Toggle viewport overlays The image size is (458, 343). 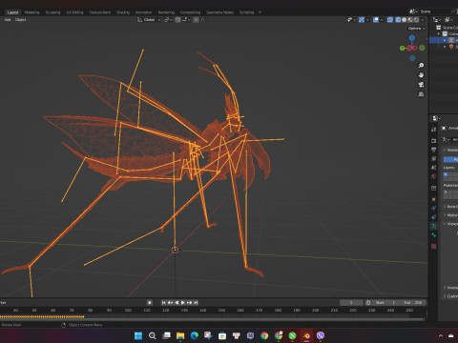pyautogui.click(x=376, y=20)
